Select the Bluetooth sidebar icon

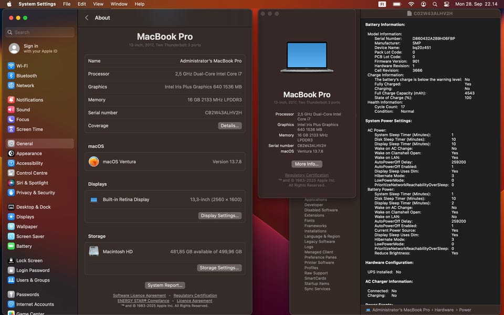pyautogui.click(x=11, y=76)
